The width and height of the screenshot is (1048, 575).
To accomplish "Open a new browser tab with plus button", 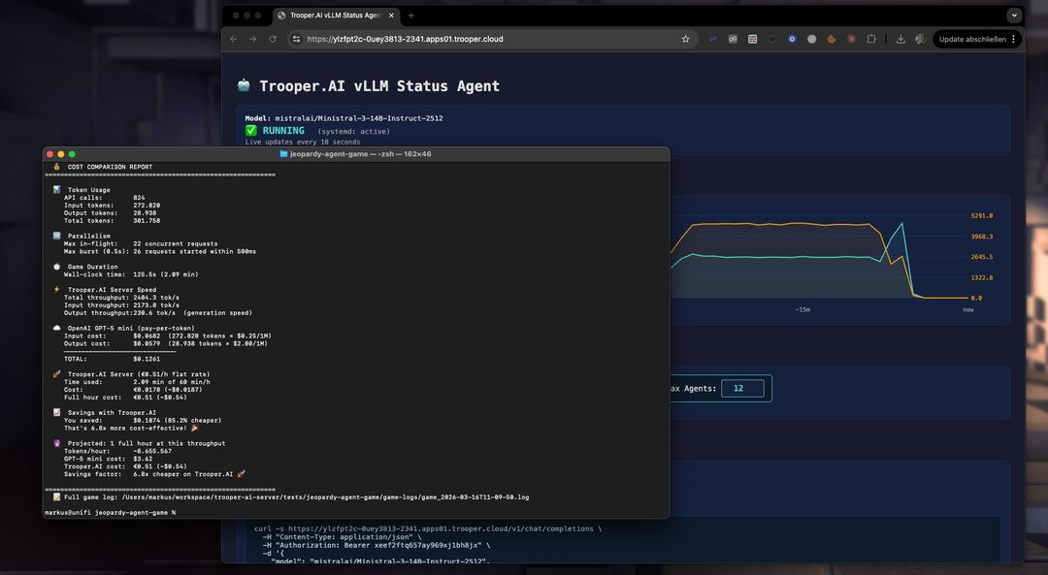I will click(x=410, y=16).
